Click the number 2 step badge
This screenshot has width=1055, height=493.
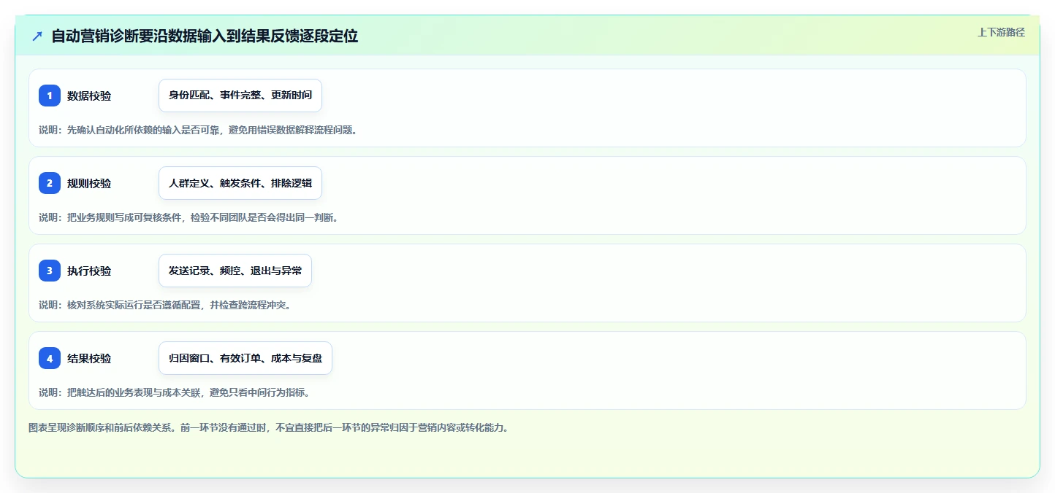click(x=50, y=183)
